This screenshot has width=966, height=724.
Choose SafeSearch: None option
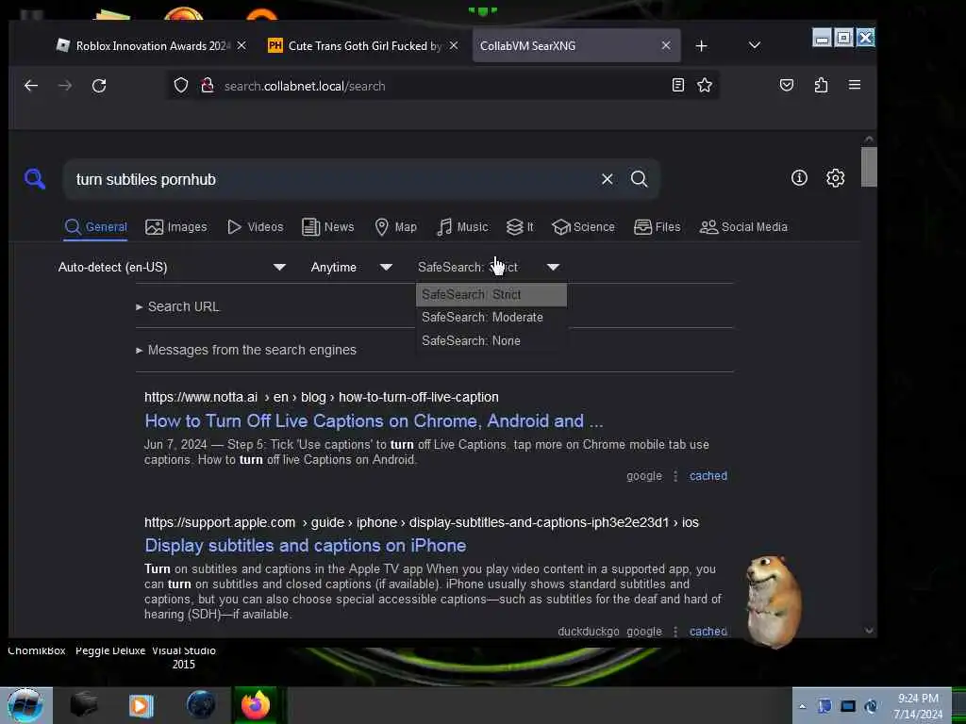click(491, 340)
